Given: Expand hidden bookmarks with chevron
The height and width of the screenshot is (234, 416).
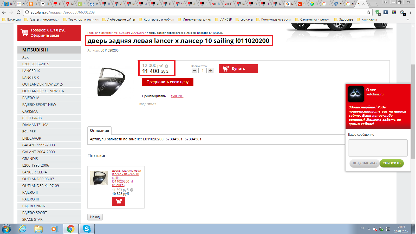Looking at the screenshot, I should pyautogui.click(x=408, y=19).
